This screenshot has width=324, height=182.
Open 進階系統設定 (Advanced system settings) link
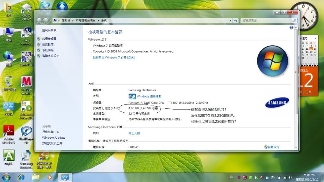tap(51, 56)
